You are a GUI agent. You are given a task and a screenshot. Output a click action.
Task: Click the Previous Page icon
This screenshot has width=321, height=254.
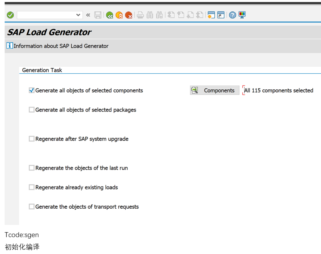(181, 15)
